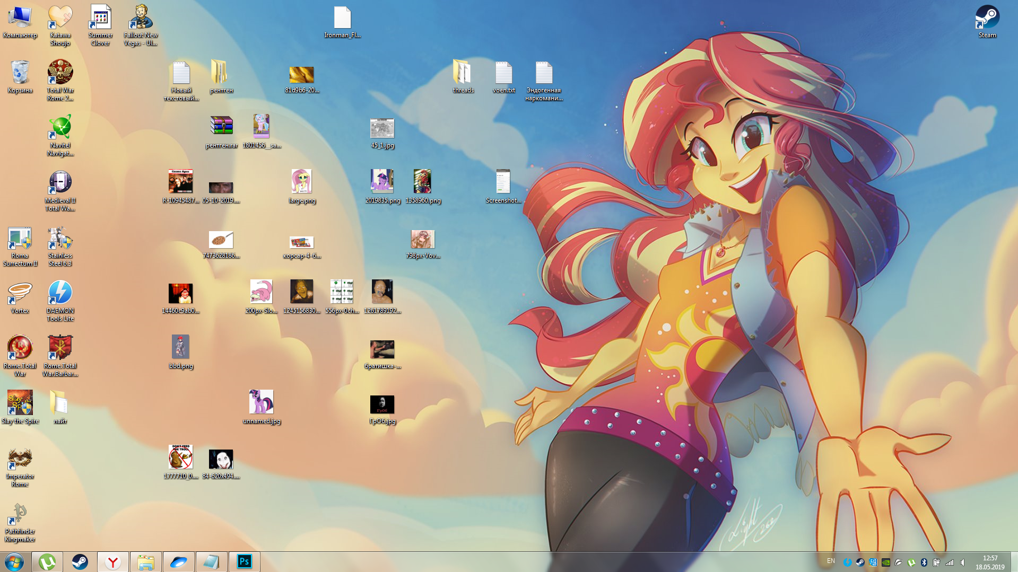This screenshot has height=572, width=1018.
Task: Open the Компьютер desktop icon
Action: pyautogui.click(x=20, y=22)
